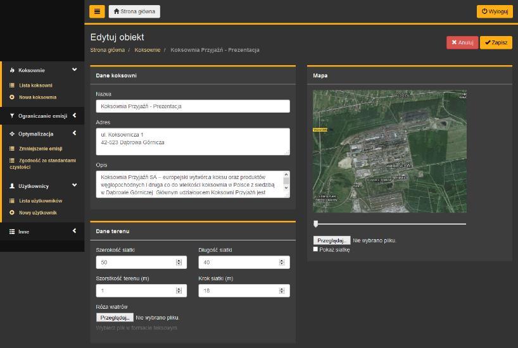Open Nowy użytkownik sidebar item
The image size is (518, 348).
[38, 213]
